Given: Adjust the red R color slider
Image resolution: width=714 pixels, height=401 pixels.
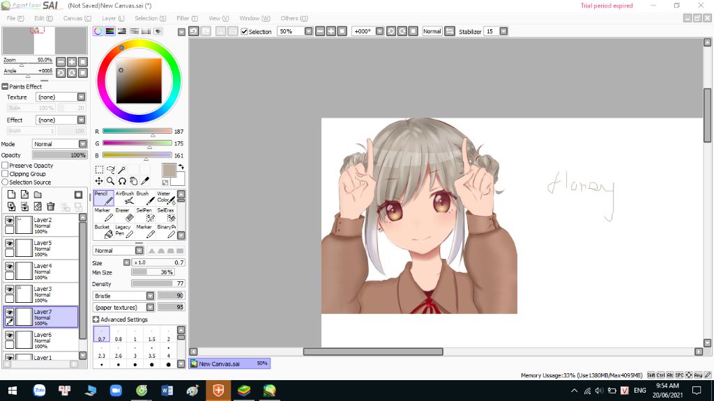Looking at the screenshot, I should coord(137,132).
